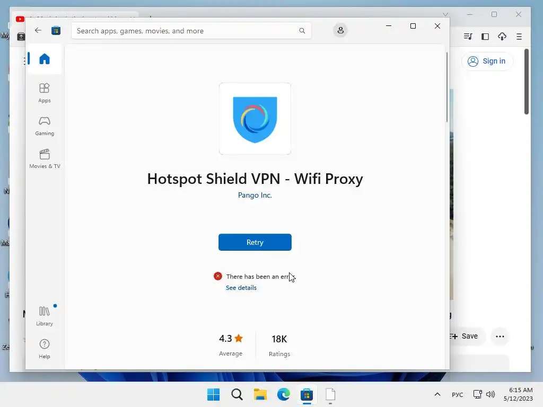Open File Explorer from the taskbar
543x407 pixels.
pos(260,394)
